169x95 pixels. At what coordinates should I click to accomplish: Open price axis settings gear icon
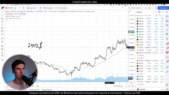[x=132, y=83]
